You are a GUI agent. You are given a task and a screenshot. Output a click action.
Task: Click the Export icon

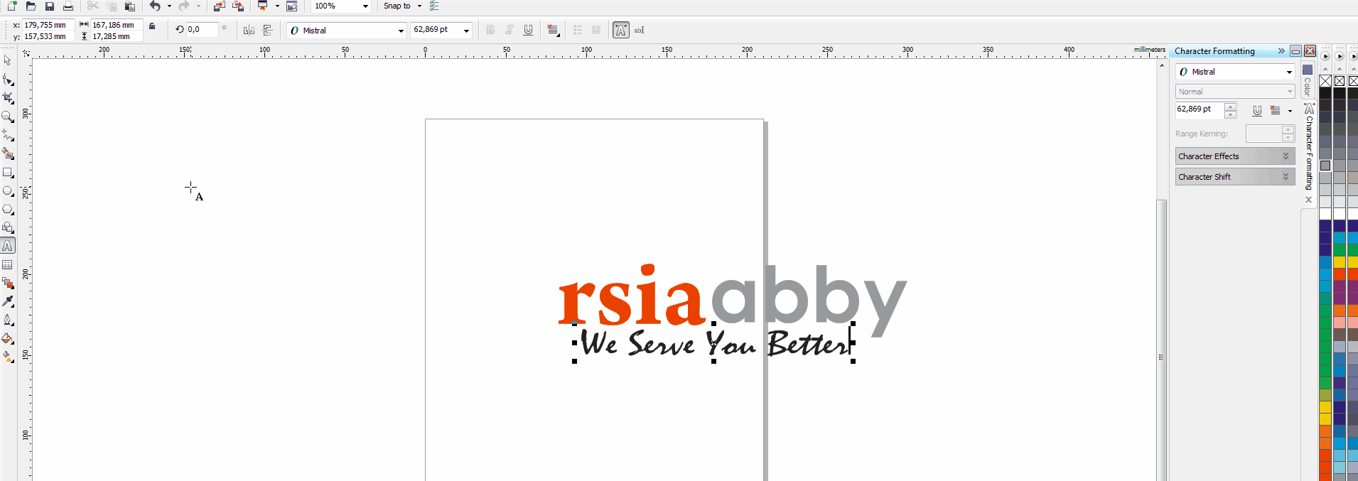click(238, 6)
